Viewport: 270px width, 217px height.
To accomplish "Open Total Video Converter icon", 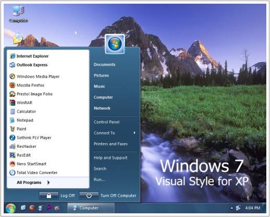I will coord(12,172).
